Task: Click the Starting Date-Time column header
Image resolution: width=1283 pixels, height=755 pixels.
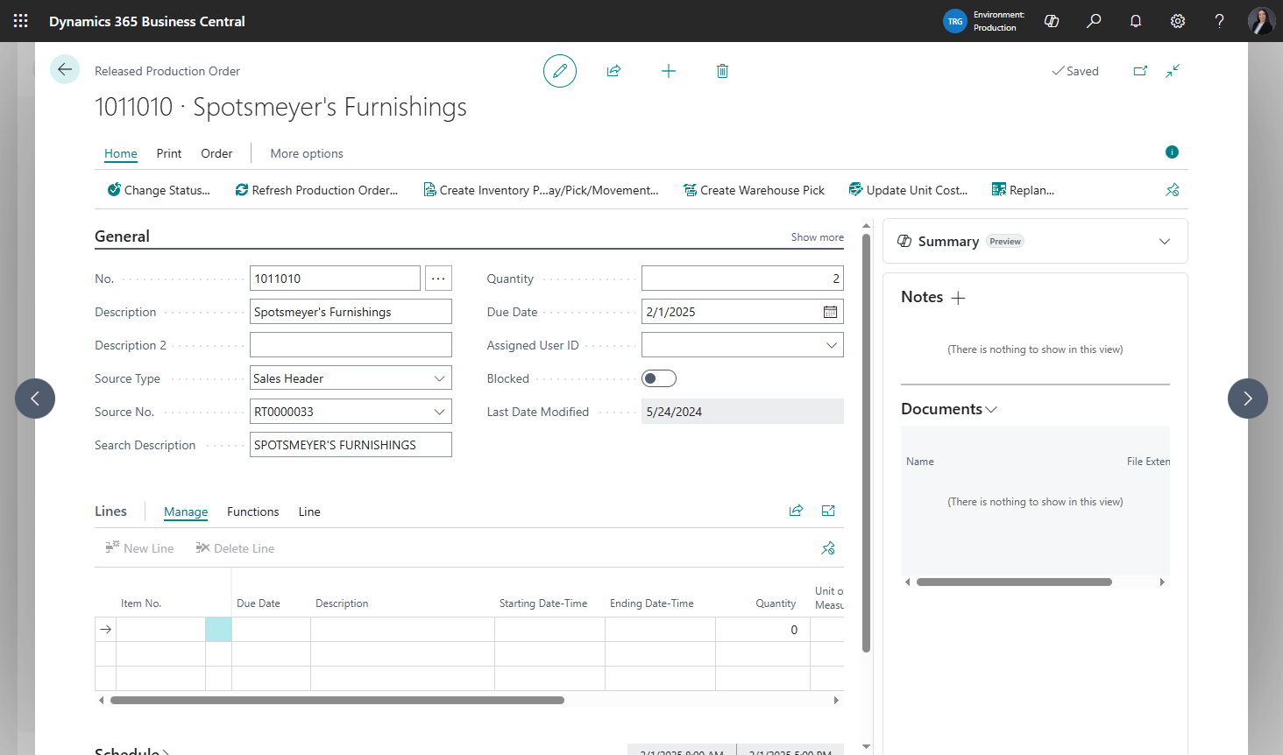Action: [x=543, y=603]
